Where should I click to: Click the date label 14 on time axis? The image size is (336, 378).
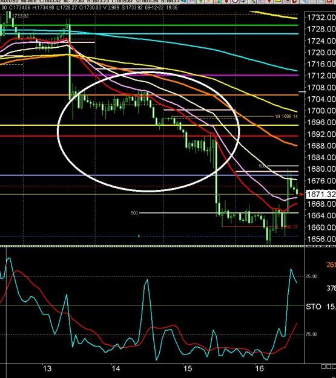point(116,368)
